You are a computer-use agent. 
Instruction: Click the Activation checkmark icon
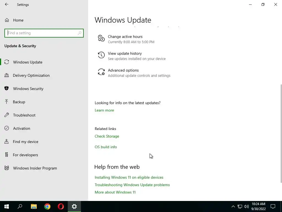(x=7, y=128)
